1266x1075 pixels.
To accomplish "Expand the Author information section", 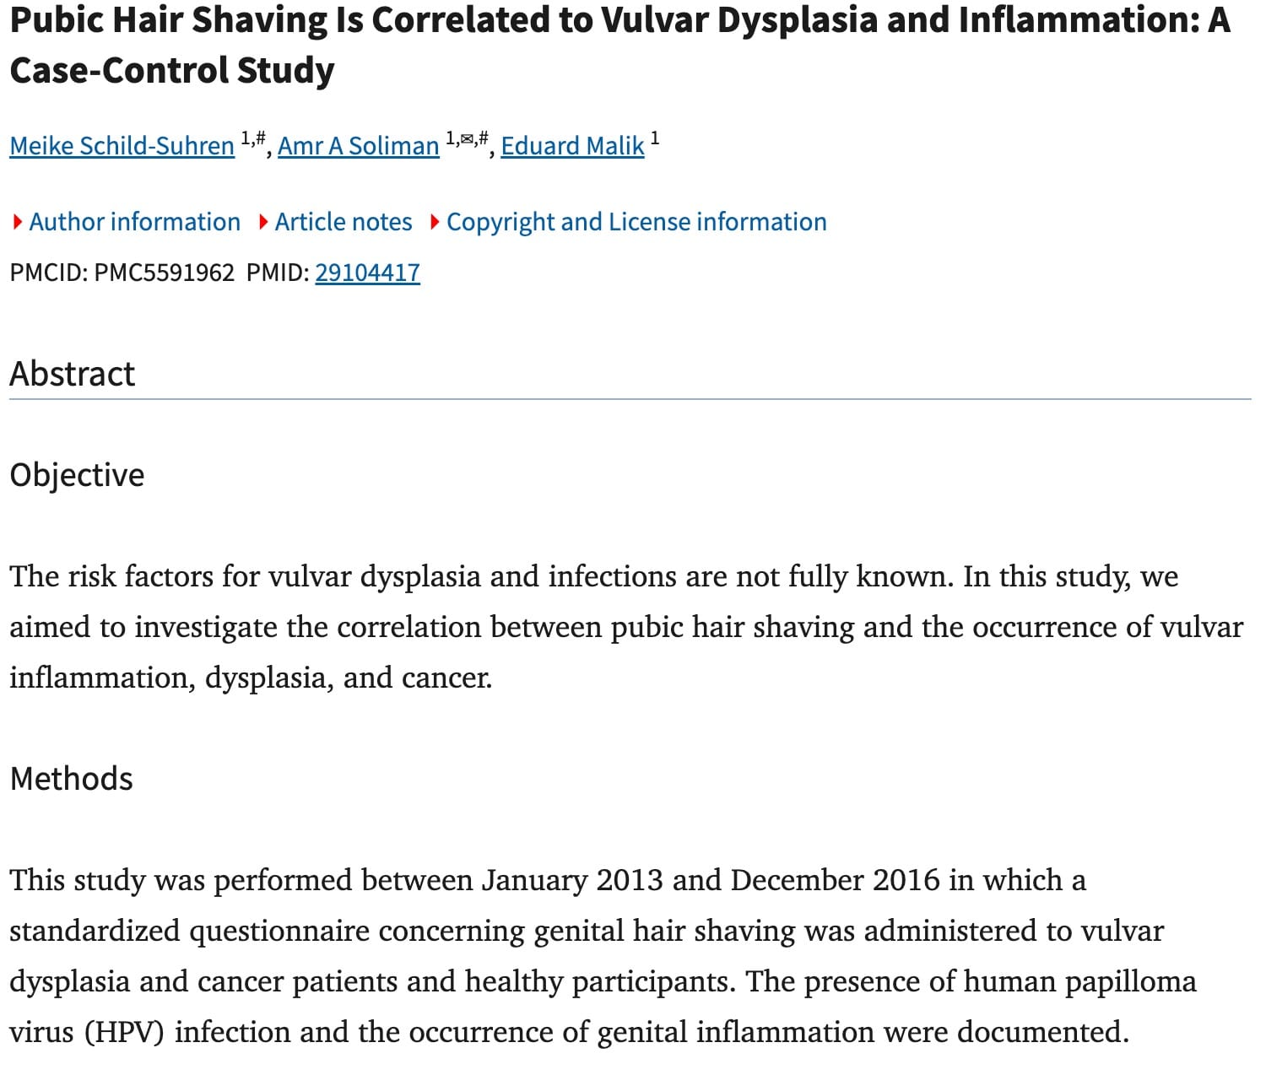I will point(134,222).
